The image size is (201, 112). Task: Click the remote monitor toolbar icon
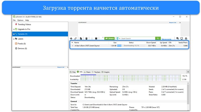pyautogui.click(x=182, y=38)
